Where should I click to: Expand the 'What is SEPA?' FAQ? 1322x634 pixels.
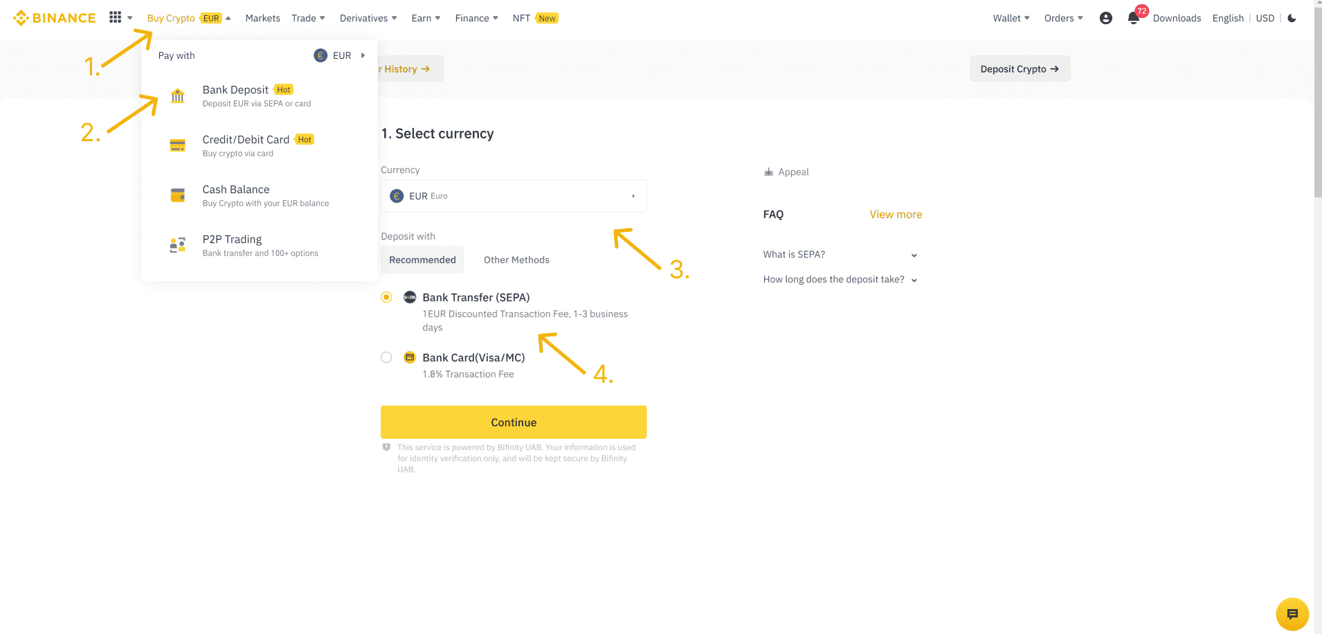(x=840, y=255)
